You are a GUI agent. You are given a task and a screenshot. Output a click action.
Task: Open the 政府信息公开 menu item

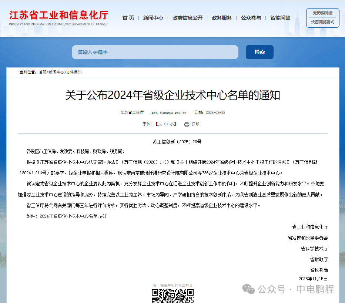click(x=187, y=17)
